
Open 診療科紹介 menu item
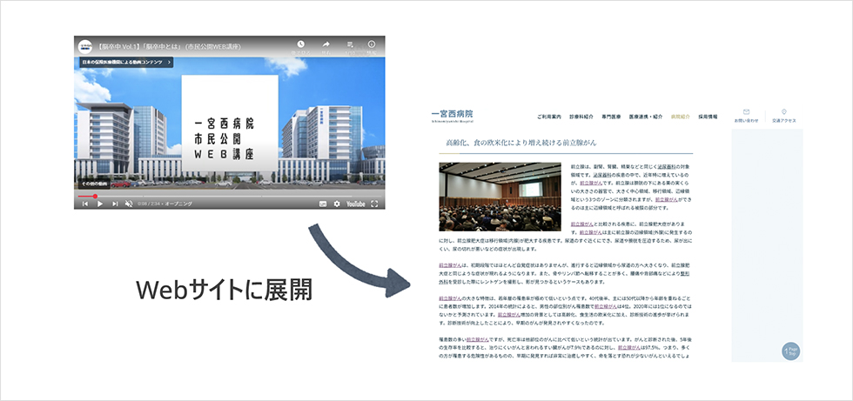581,116
